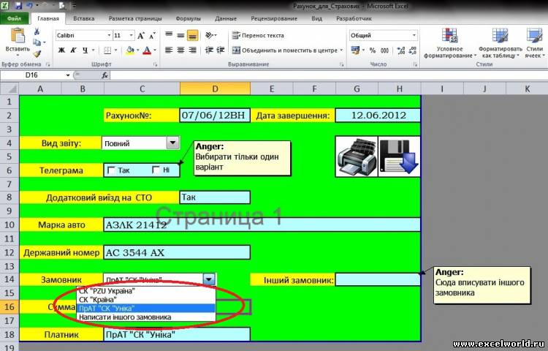This screenshot has height=351, width=548.
Task: Choose Написати іншого замовника from the list
Action: click(145, 317)
